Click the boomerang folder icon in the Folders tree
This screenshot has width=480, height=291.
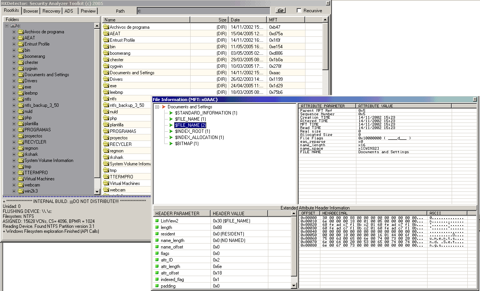click(x=21, y=56)
